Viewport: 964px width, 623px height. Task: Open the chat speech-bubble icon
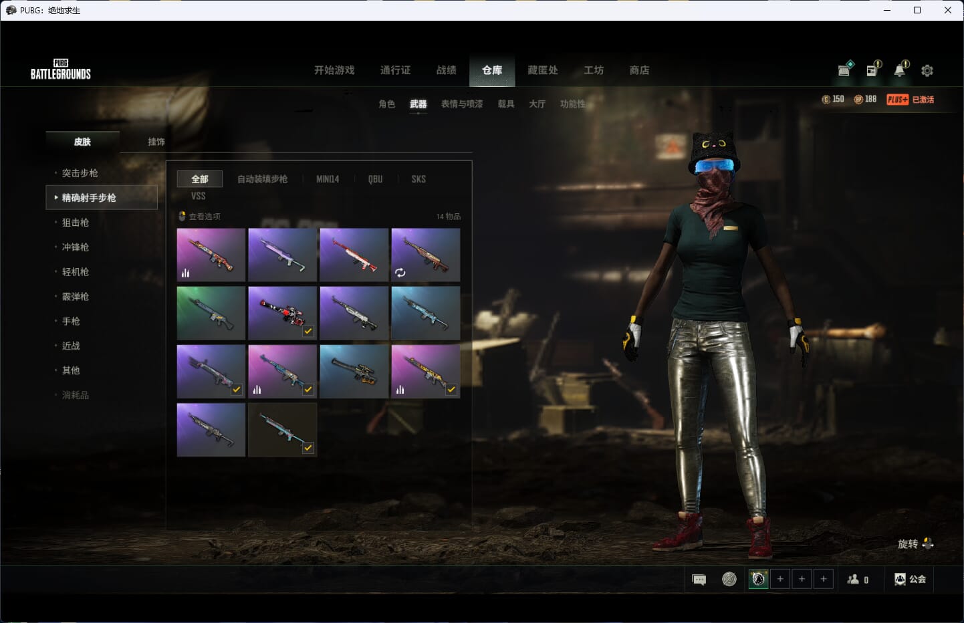click(699, 580)
